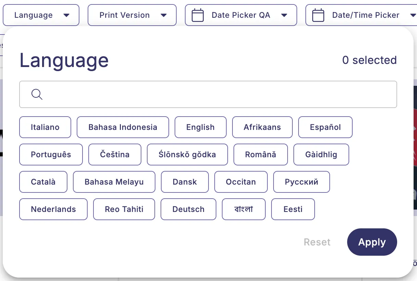Toggle the Português chip
Viewport: 417px width, 281px height.
(x=51, y=155)
